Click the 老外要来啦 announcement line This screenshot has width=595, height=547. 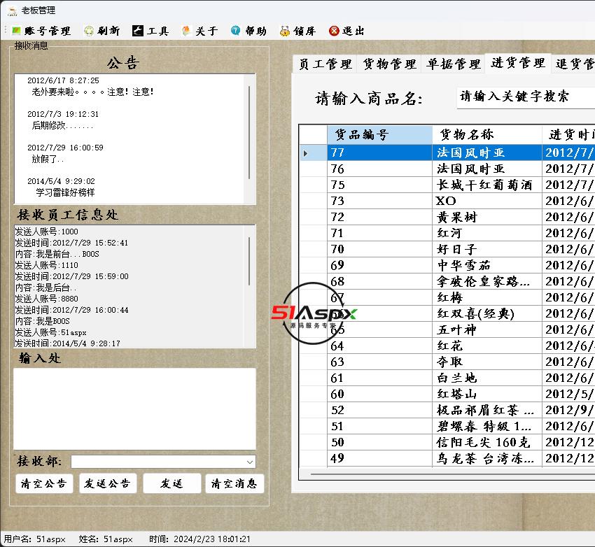[x=92, y=92]
